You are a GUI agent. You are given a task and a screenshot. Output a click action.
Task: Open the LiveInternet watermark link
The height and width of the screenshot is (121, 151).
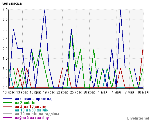138,118
